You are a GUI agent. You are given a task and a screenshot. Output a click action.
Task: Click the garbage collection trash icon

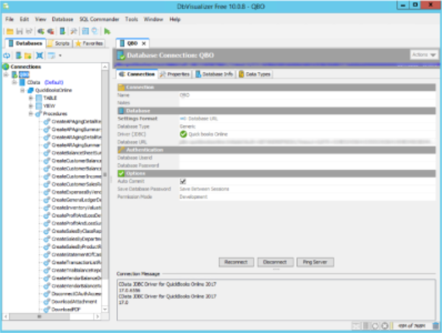pyautogui.click(x=436, y=326)
